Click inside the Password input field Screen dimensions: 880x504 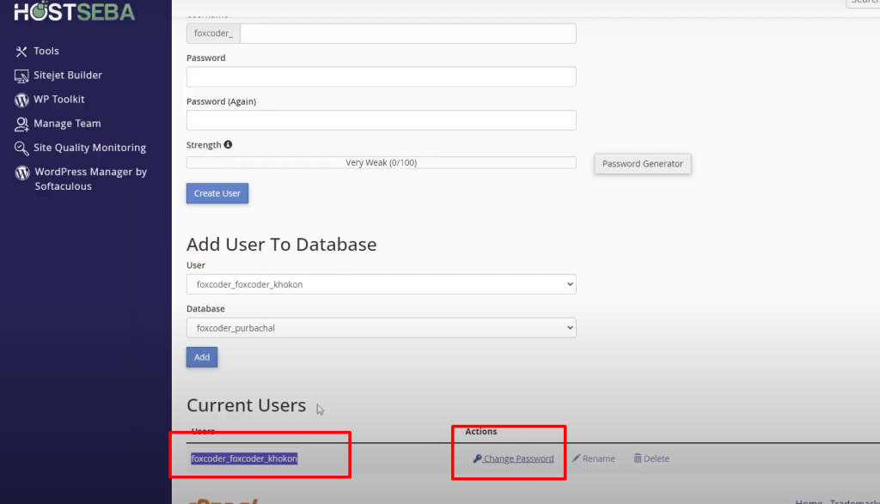[x=381, y=76]
